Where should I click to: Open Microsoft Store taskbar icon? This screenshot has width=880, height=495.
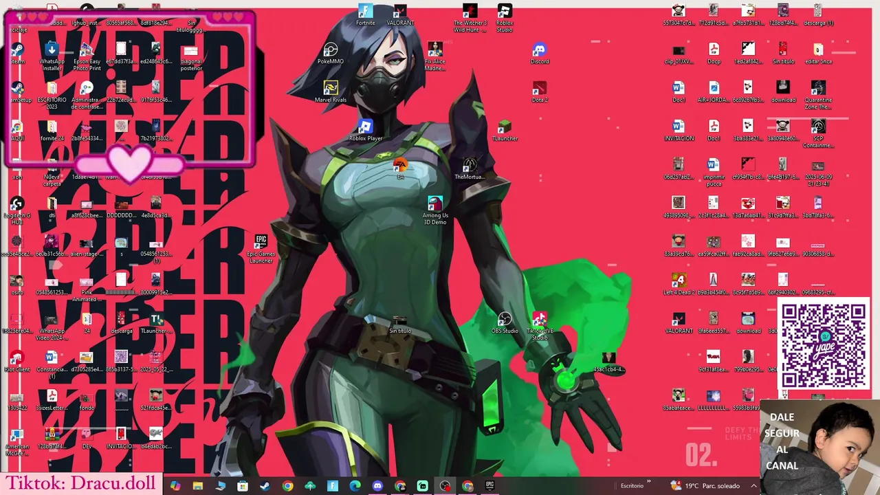coord(242,486)
